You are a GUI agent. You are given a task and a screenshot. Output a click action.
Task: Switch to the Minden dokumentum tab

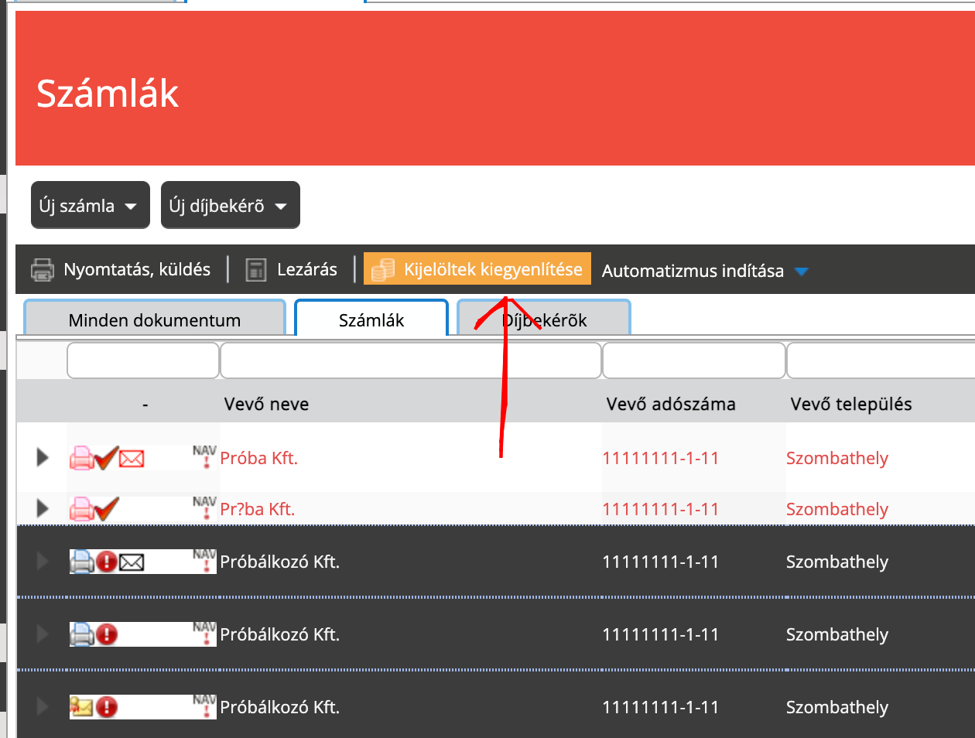155,320
